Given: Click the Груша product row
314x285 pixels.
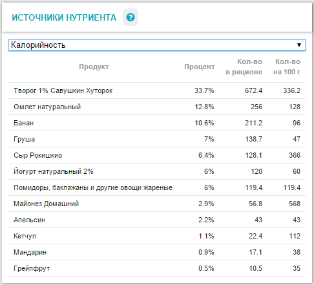Looking at the screenshot, I should [157, 139].
